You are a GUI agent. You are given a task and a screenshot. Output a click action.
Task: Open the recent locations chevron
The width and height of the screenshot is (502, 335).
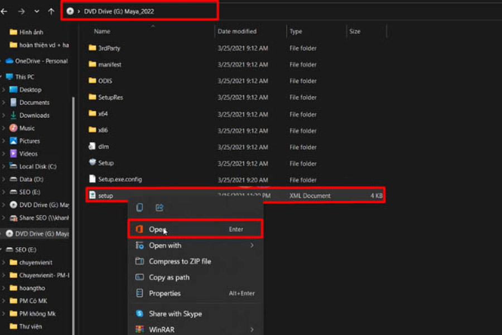pos(37,12)
